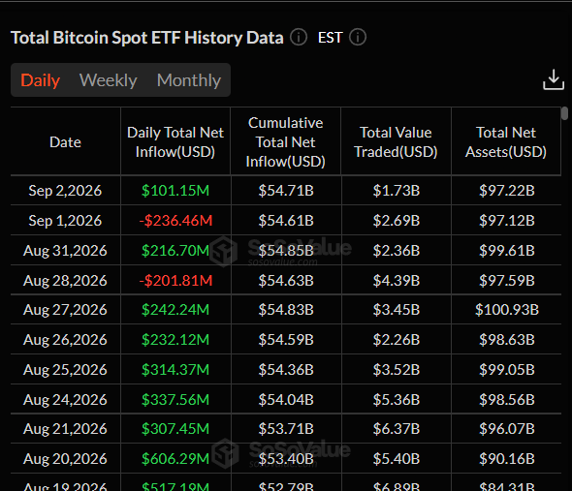The image size is (572, 491).
Task: Switch to the Monthly tab
Action: 189,80
